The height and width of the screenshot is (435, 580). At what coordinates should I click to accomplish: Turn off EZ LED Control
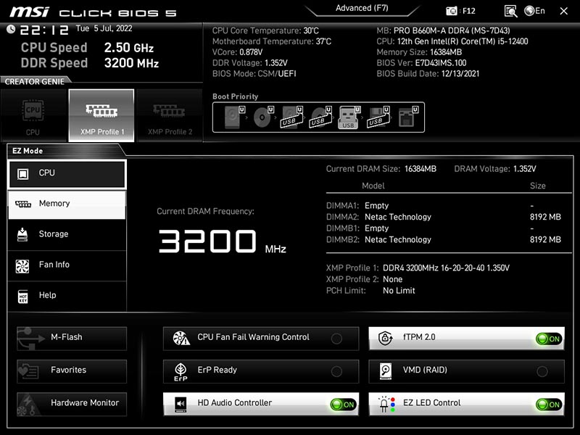click(466, 404)
